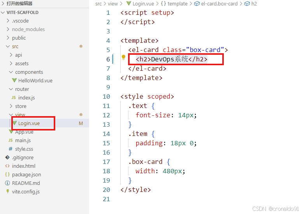Click line number 10 in gutter

pyautogui.click(x=106, y=97)
